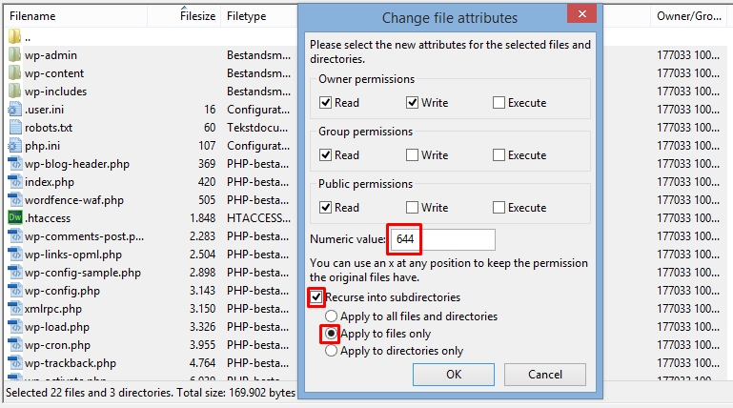
Task: Select the robots.txt text file icon
Action: (15, 127)
